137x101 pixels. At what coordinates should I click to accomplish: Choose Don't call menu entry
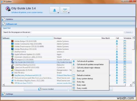click(90, 71)
